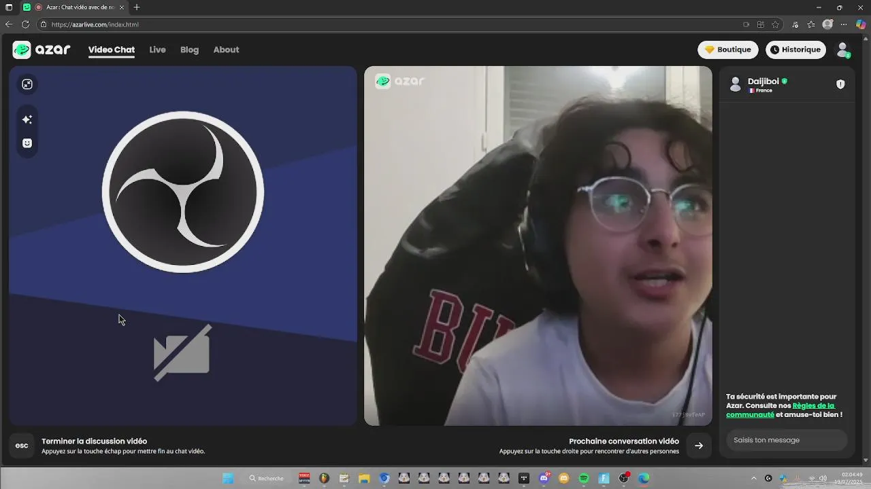Open browser Settings and more menu
This screenshot has height=489, width=871.
point(844,24)
